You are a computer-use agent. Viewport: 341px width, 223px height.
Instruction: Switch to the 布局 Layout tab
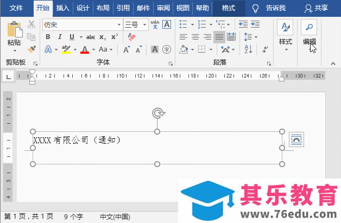pyautogui.click(x=103, y=8)
